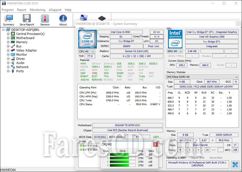Click Core 1 clock progress bar
This screenshot has width=242, height=172.
(x=123, y=158)
